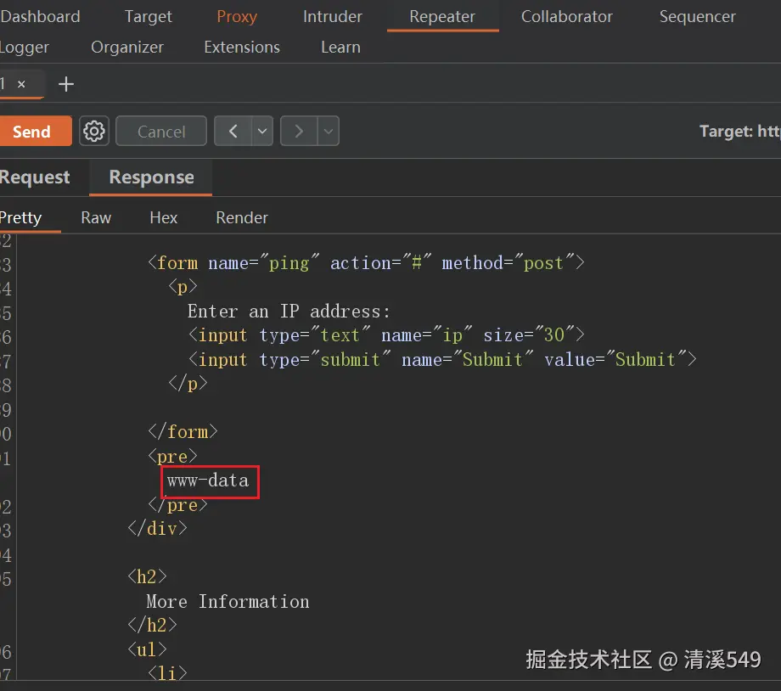Go back to previous request in history
The height and width of the screenshot is (691, 781).
coord(233,132)
